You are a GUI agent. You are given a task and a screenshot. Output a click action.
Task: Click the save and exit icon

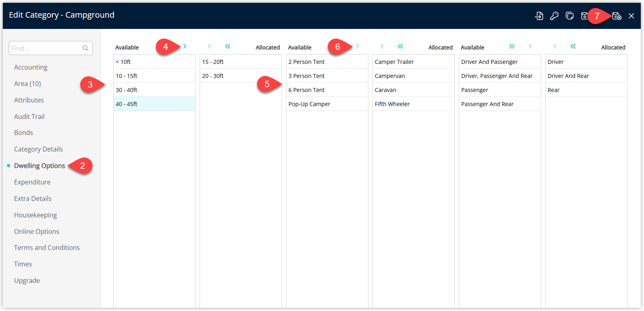click(617, 16)
